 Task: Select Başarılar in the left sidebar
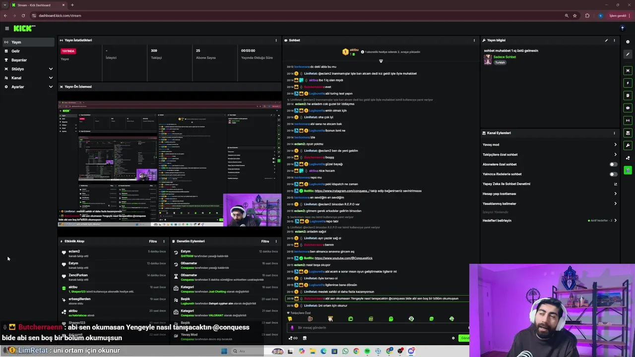click(x=28, y=60)
